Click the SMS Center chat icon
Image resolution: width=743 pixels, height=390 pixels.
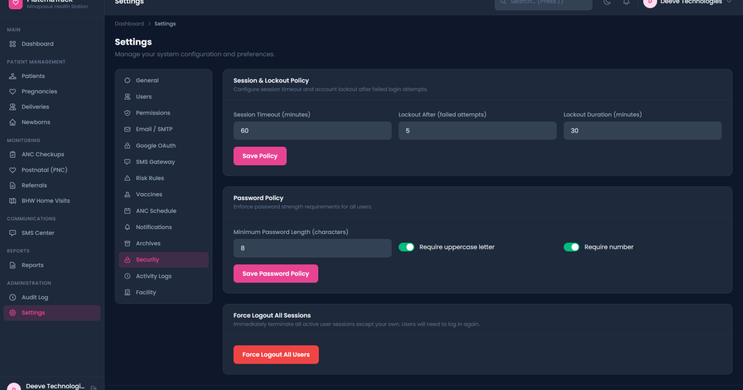pos(12,233)
